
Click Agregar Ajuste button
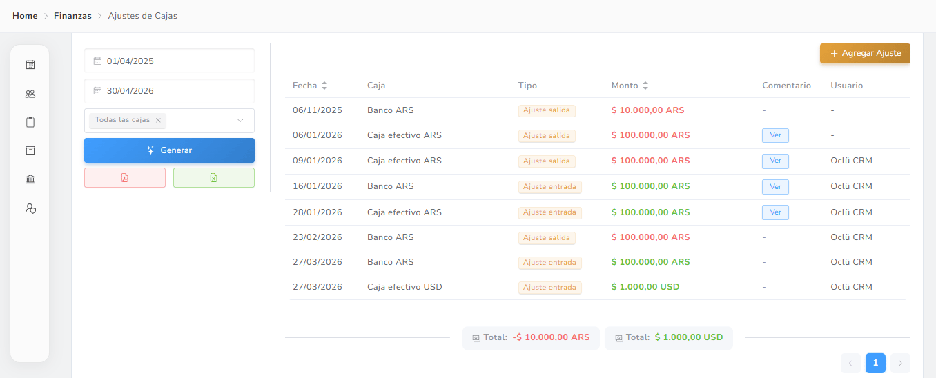pos(865,53)
